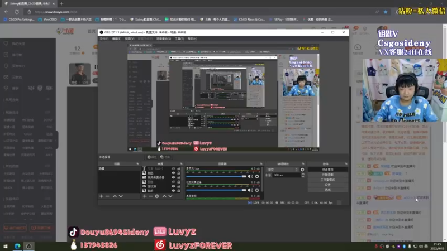Open transition properties gear in the 转场特效 panel
Image resolution: width=447 pixels, height=251 pixels.
[302, 170]
